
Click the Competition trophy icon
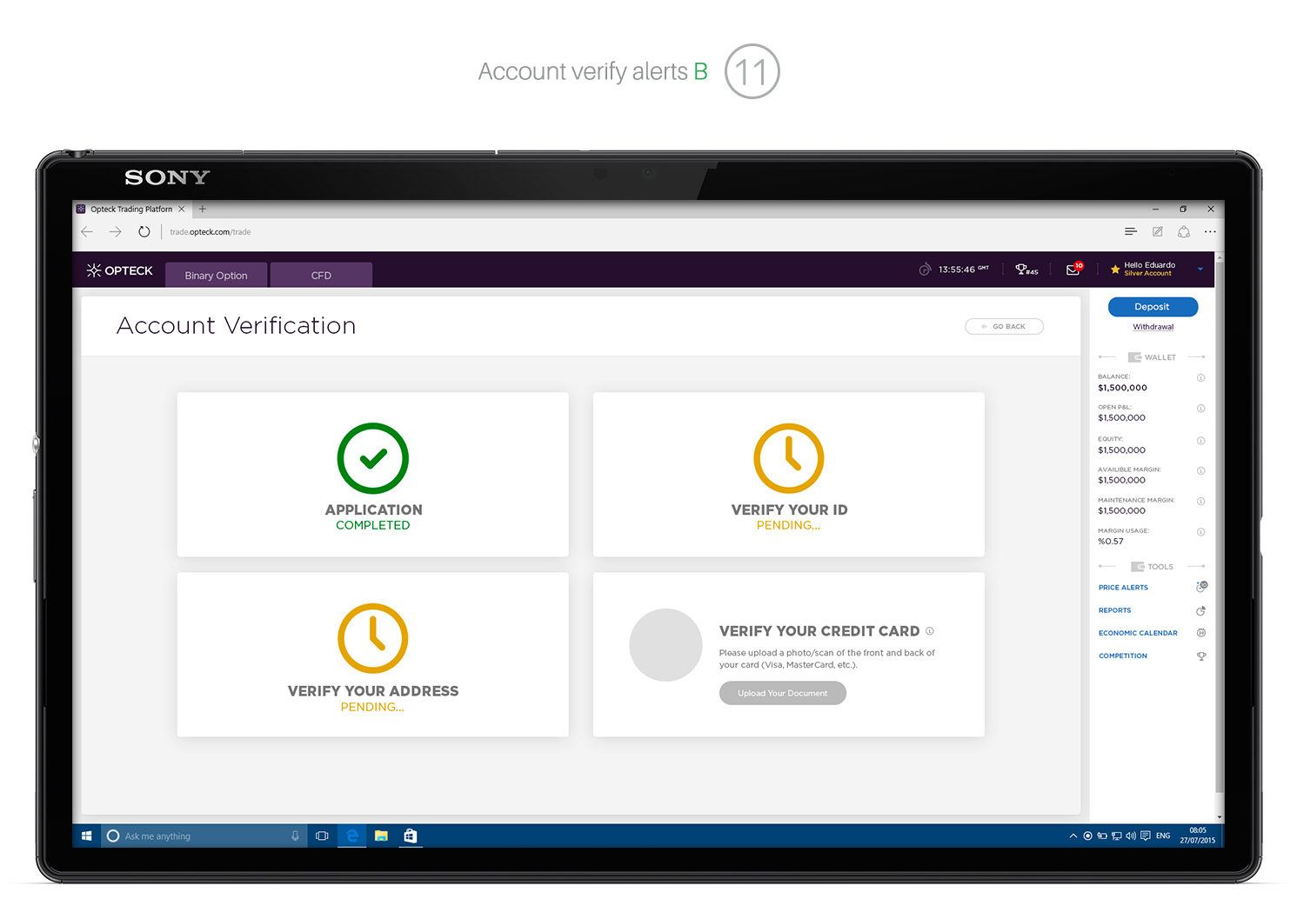1201,656
